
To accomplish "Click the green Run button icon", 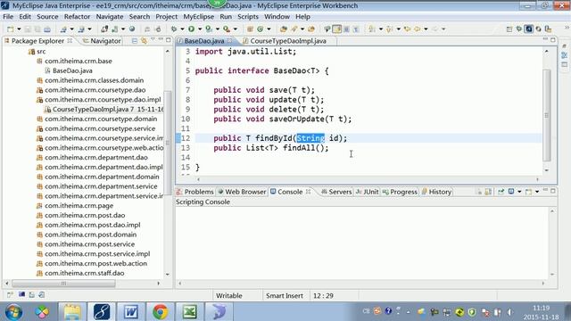I will coord(191,29).
